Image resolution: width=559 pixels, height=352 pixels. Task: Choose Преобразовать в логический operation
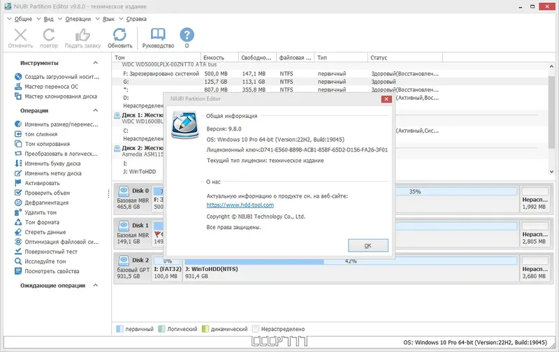point(56,154)
